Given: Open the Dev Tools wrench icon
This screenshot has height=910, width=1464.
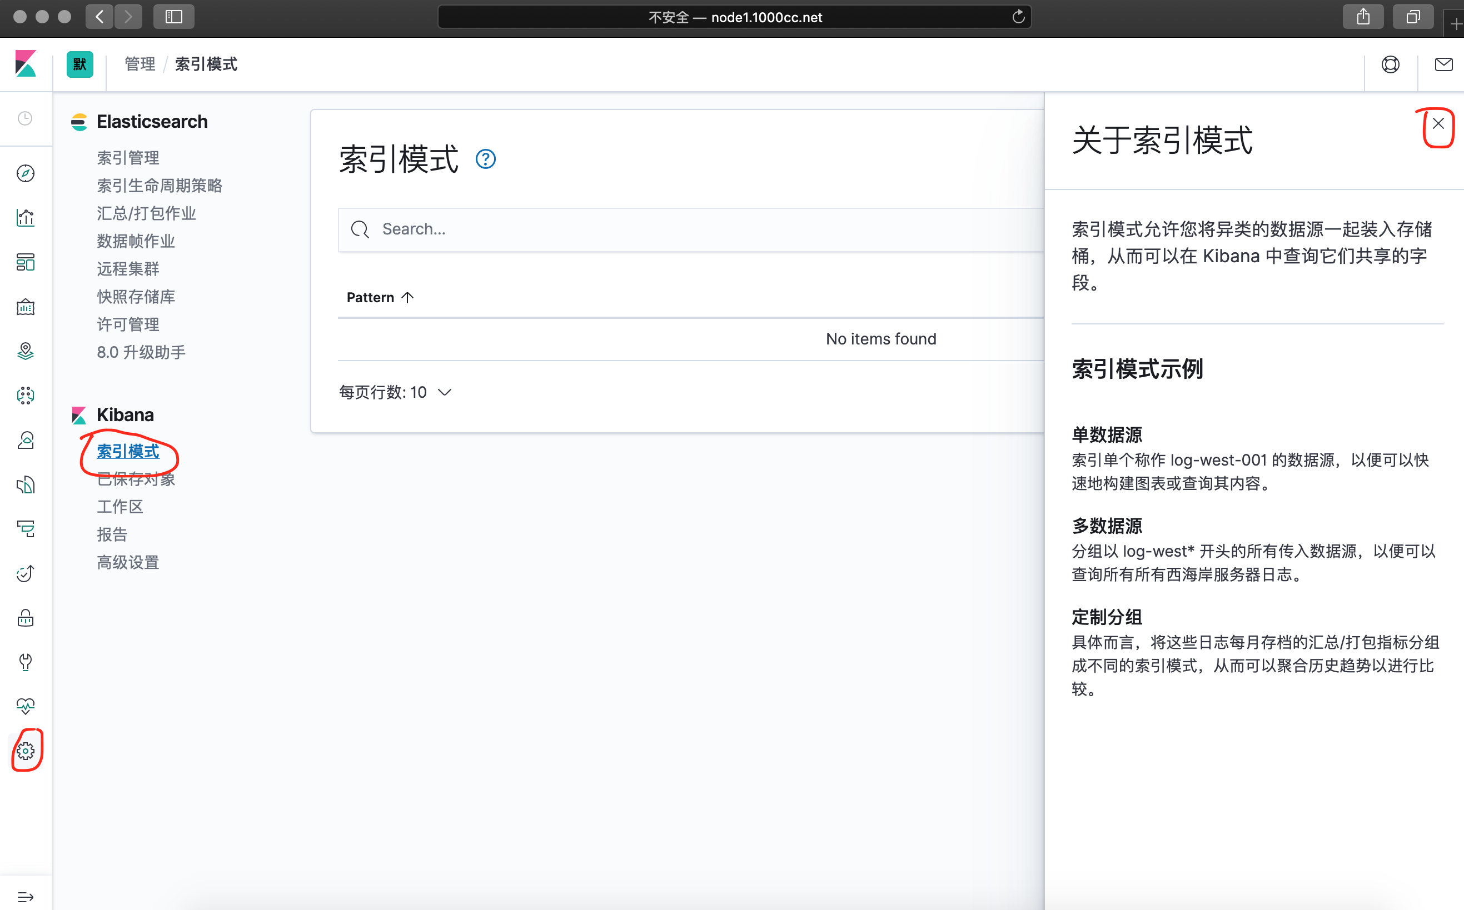Looking at the screenshot, I should [x=25, y=662].
